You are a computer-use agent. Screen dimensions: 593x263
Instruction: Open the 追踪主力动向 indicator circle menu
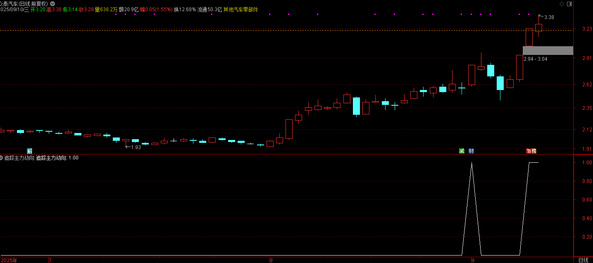pyautogui.click(x=2, y=158)
